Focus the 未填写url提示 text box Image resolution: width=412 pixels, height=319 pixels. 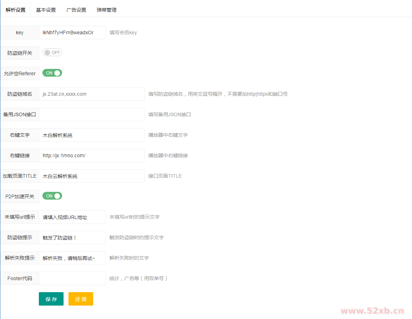[72, 217]
